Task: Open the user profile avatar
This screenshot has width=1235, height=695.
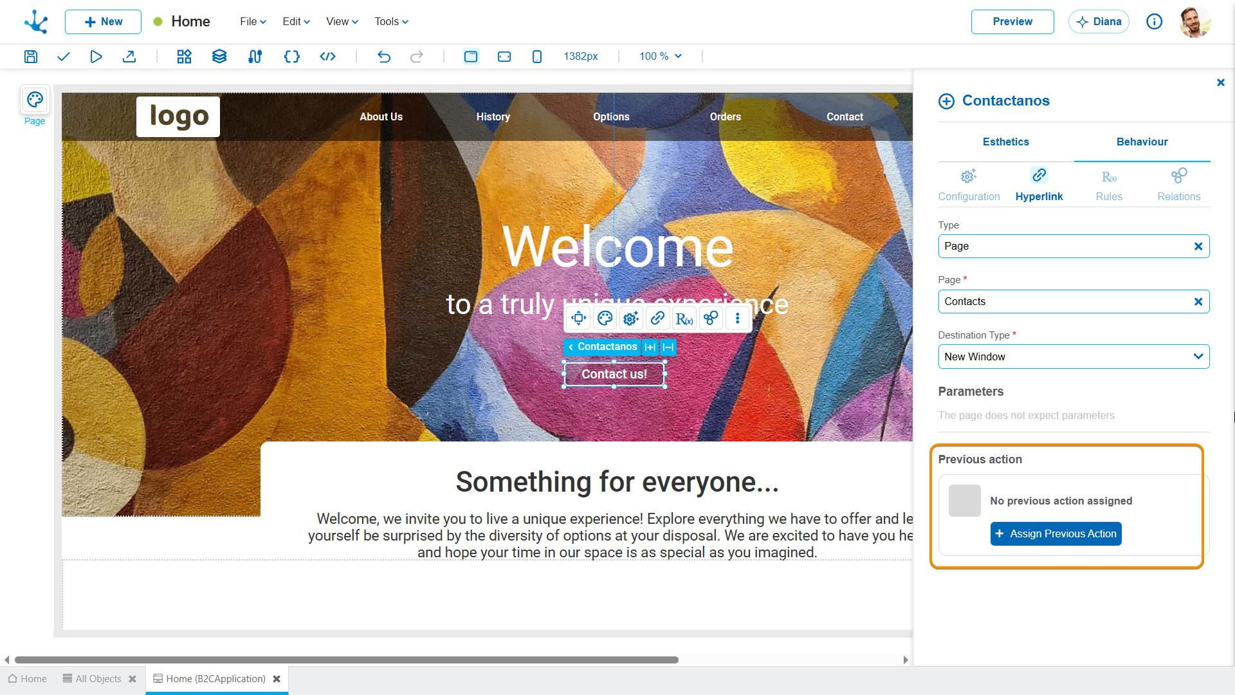Action: point(1195,22)
